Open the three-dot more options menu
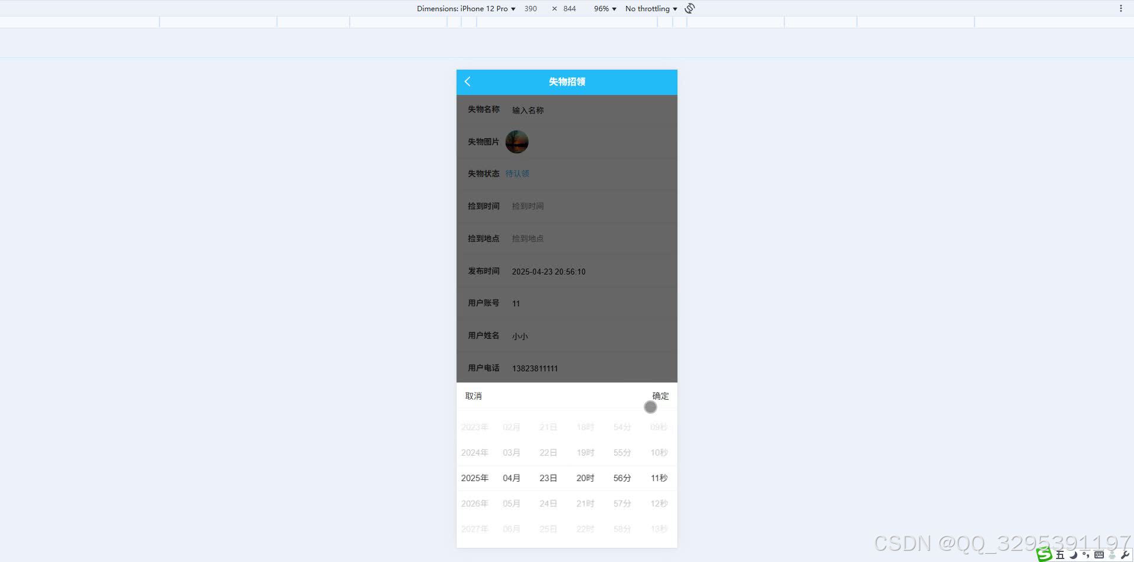The image size is (1134, 562). pos(1121,8)
